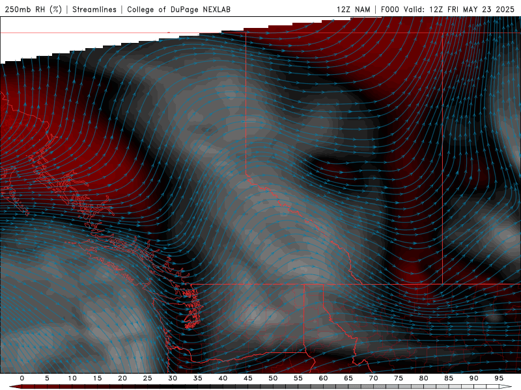Select the colorbar label "80"
This screenshot has width=521, height=390.
(x=423, y=378)
